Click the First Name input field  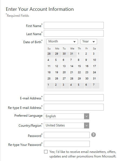click(74, 25)
